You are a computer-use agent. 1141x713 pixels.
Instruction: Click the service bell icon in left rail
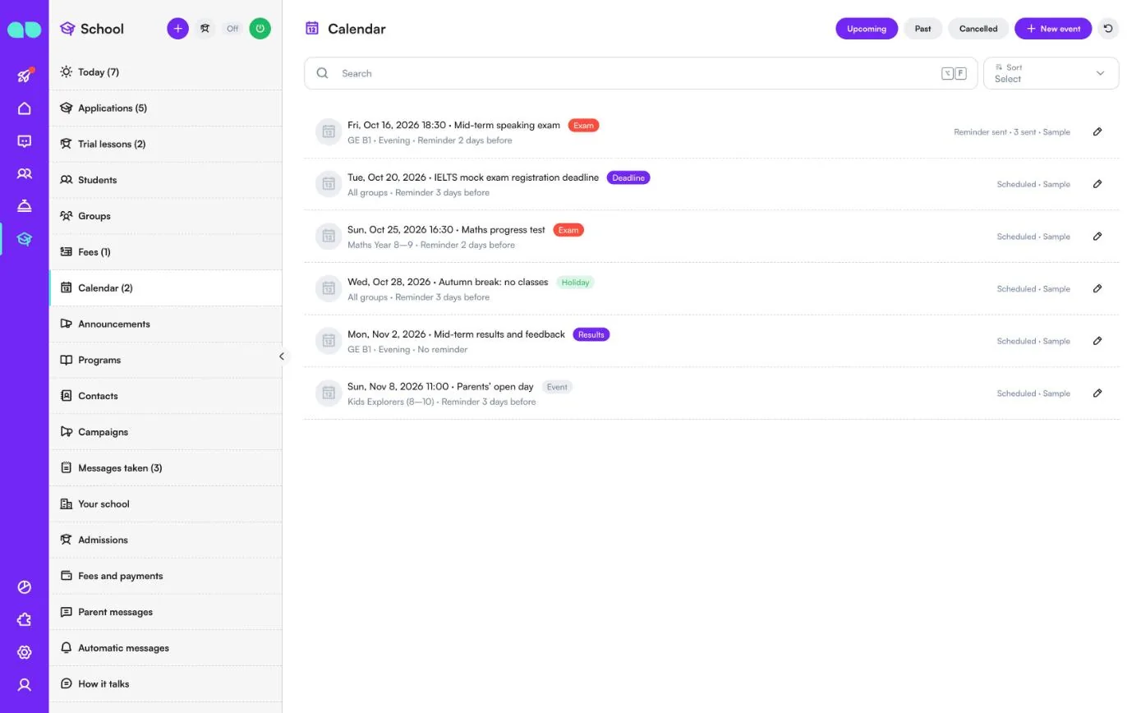tap(25, 206)
